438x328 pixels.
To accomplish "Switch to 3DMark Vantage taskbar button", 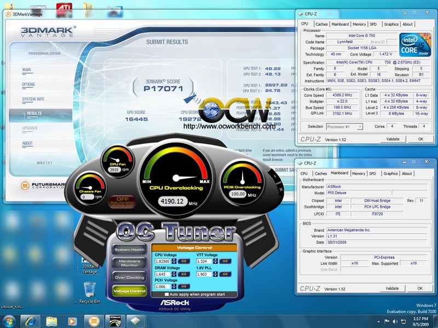I will coord(94,321).
